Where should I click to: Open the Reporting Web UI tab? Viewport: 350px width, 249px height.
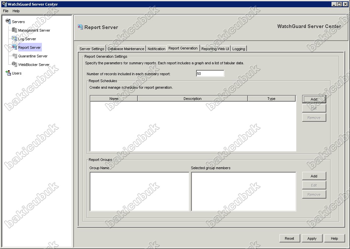coord(215,49)
